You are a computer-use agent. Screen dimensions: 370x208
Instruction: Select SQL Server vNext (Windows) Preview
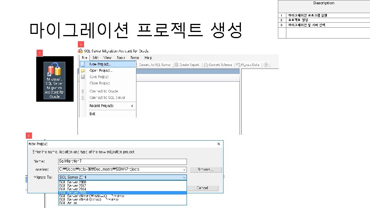point(123,196)
